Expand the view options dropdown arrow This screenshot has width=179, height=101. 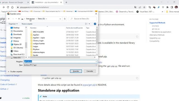89,24
